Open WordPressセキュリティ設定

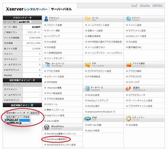coord(61,145)
